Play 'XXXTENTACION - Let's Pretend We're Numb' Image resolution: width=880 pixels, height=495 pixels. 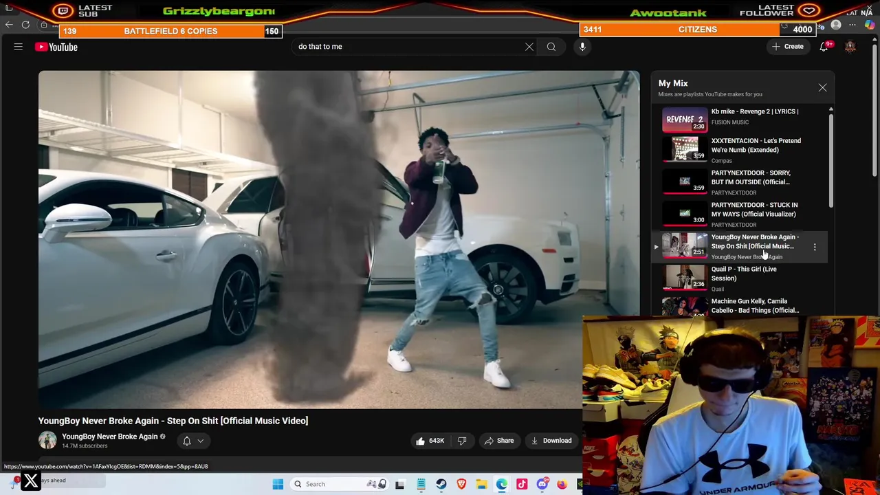[756, 145]
